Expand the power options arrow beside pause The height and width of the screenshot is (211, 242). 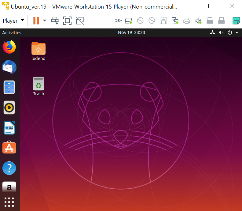pyautogui.click(x=45, y=21)
